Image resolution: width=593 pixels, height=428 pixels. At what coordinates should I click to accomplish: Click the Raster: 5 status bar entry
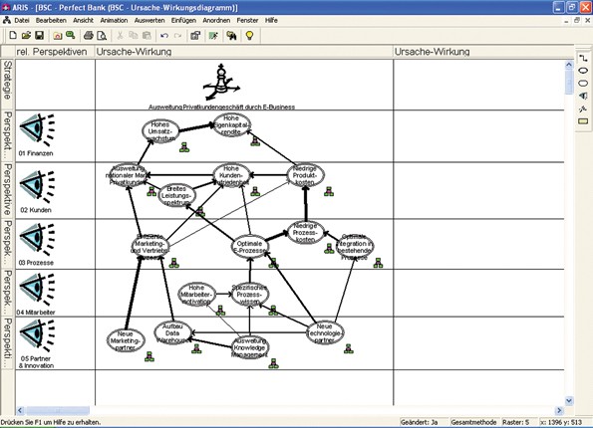coord(519,422)
